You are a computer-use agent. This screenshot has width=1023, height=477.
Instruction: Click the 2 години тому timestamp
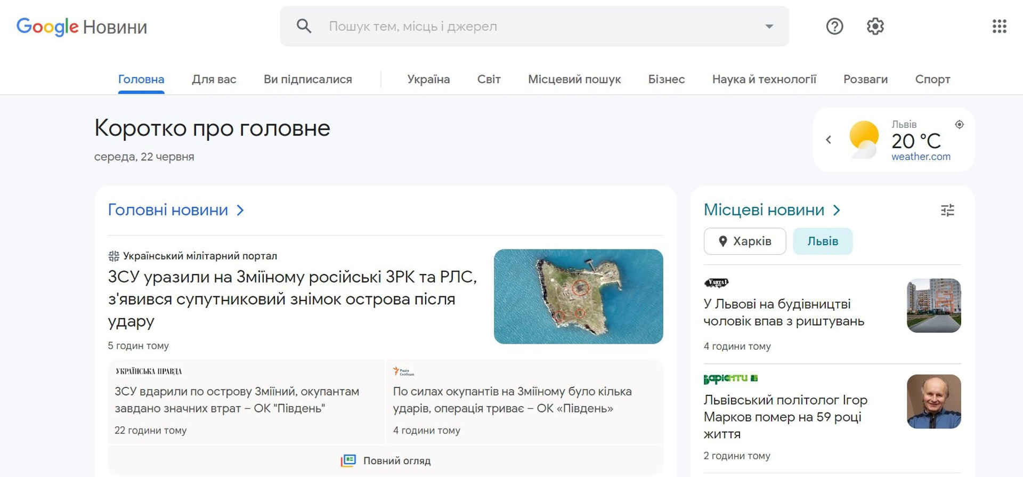(737, 456)
